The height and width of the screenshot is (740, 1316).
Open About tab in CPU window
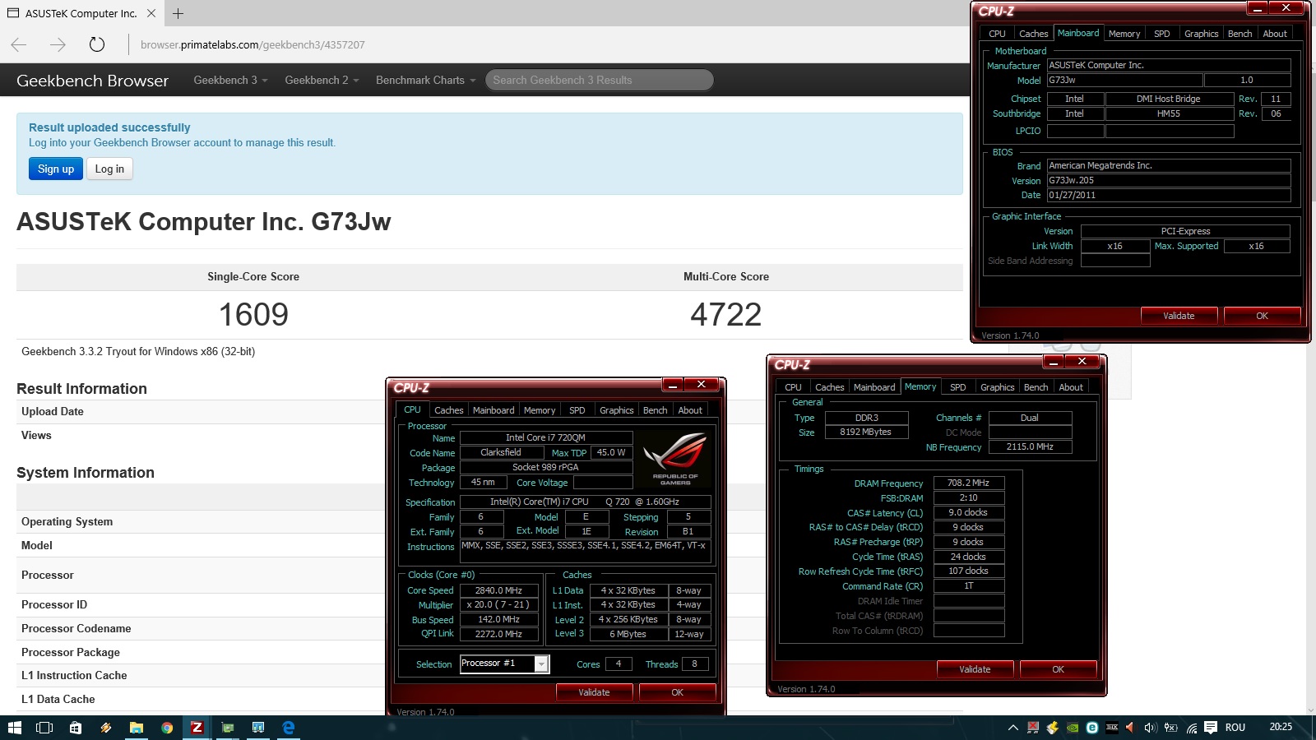tap(690, 410)
